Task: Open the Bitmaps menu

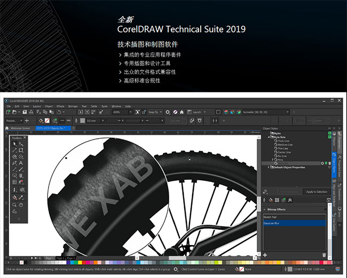Action: (73, 106)
